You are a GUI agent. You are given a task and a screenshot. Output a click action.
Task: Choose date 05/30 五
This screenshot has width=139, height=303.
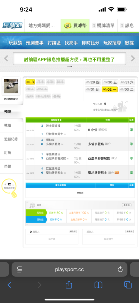click(x=110, y=82)
